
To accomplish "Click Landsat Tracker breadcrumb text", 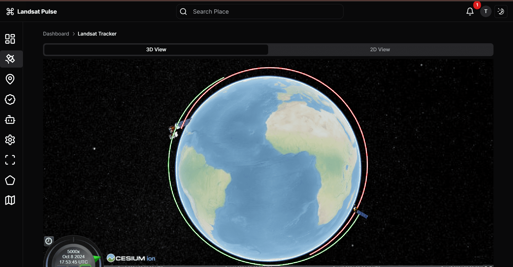I will [x=97, y=34].
